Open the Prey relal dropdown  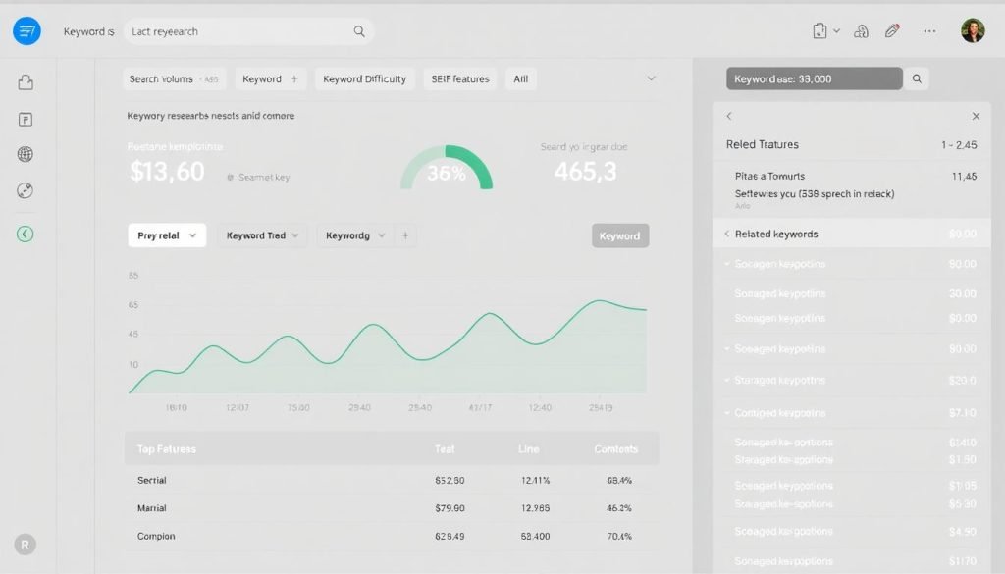166,235
